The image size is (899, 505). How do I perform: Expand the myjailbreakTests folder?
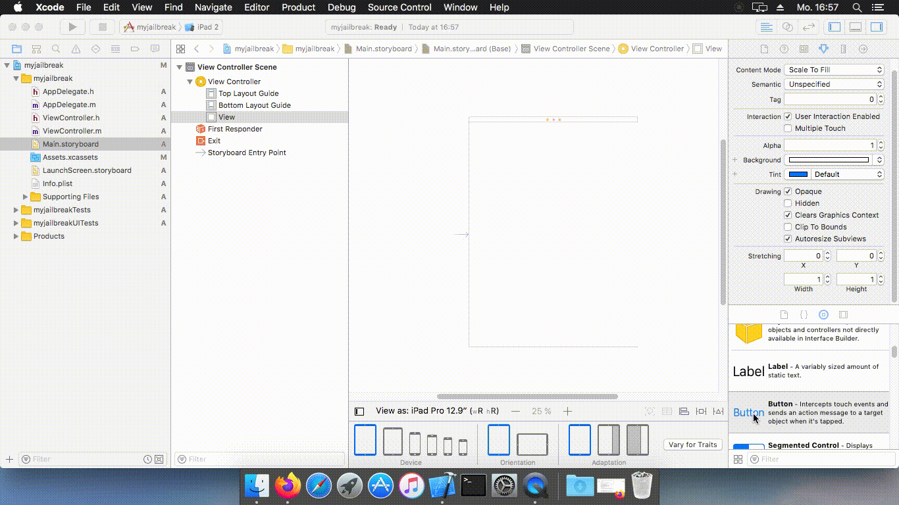pos(16,210)
